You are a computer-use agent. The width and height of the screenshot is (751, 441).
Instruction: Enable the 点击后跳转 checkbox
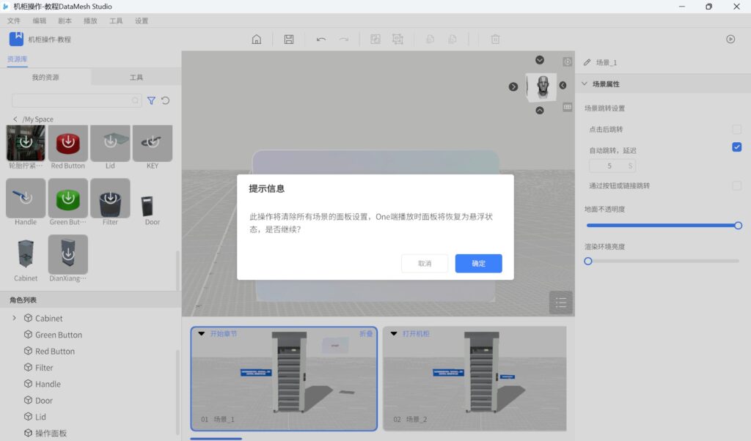736,130
